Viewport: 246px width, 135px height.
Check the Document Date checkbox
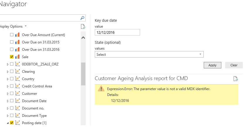click(x=12, y=101)
